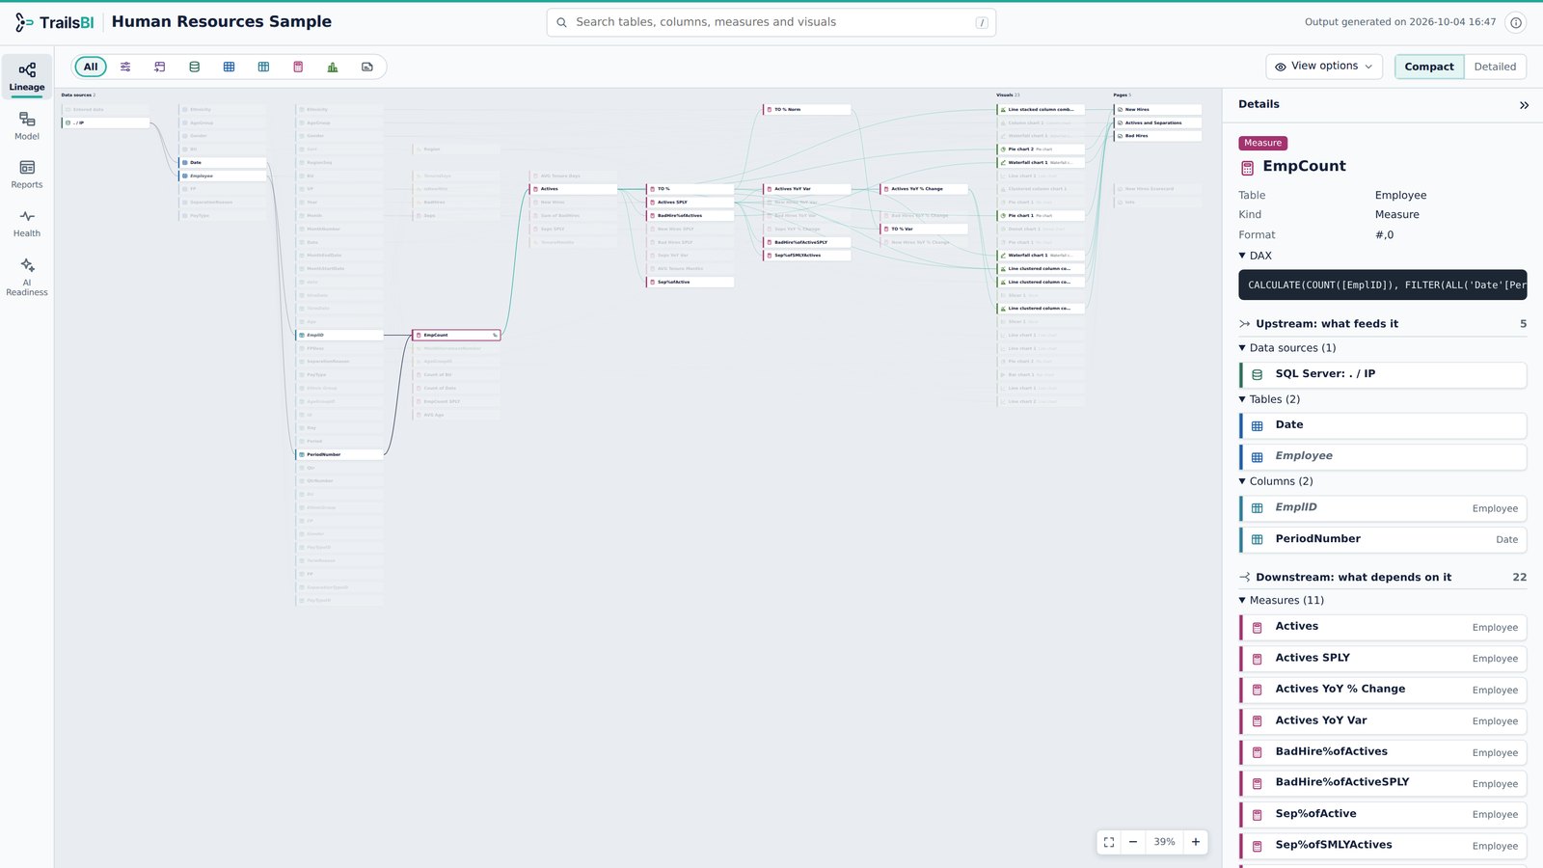Select the All filter pill
The width and height of the screenshot is (1543, 868).
(91, 67)
